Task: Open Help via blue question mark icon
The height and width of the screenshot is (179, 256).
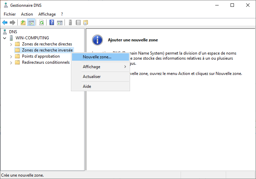Action: click(52, 23)
